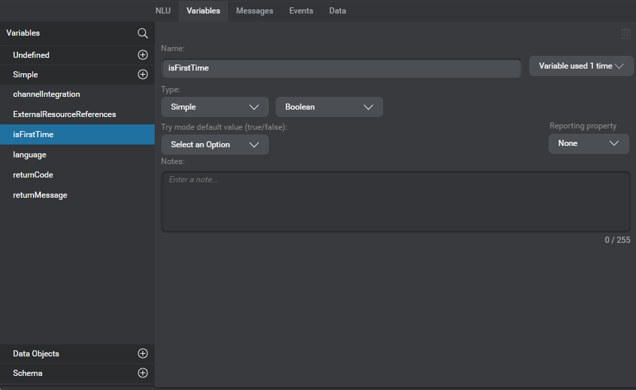This screenshot has height=390, width=636.
Task: Open the Events tab
Action: click(301, 11)
